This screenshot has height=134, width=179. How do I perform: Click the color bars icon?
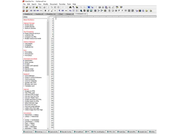(x=140, y=11)
